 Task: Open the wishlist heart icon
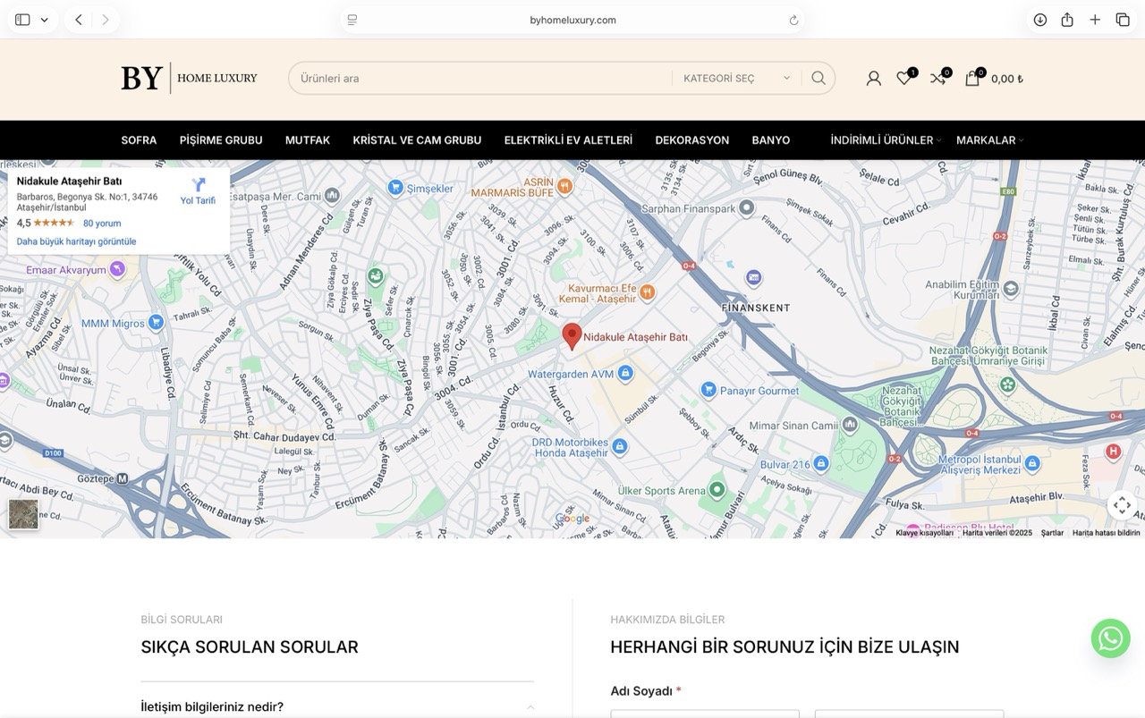tap(904, 79)
